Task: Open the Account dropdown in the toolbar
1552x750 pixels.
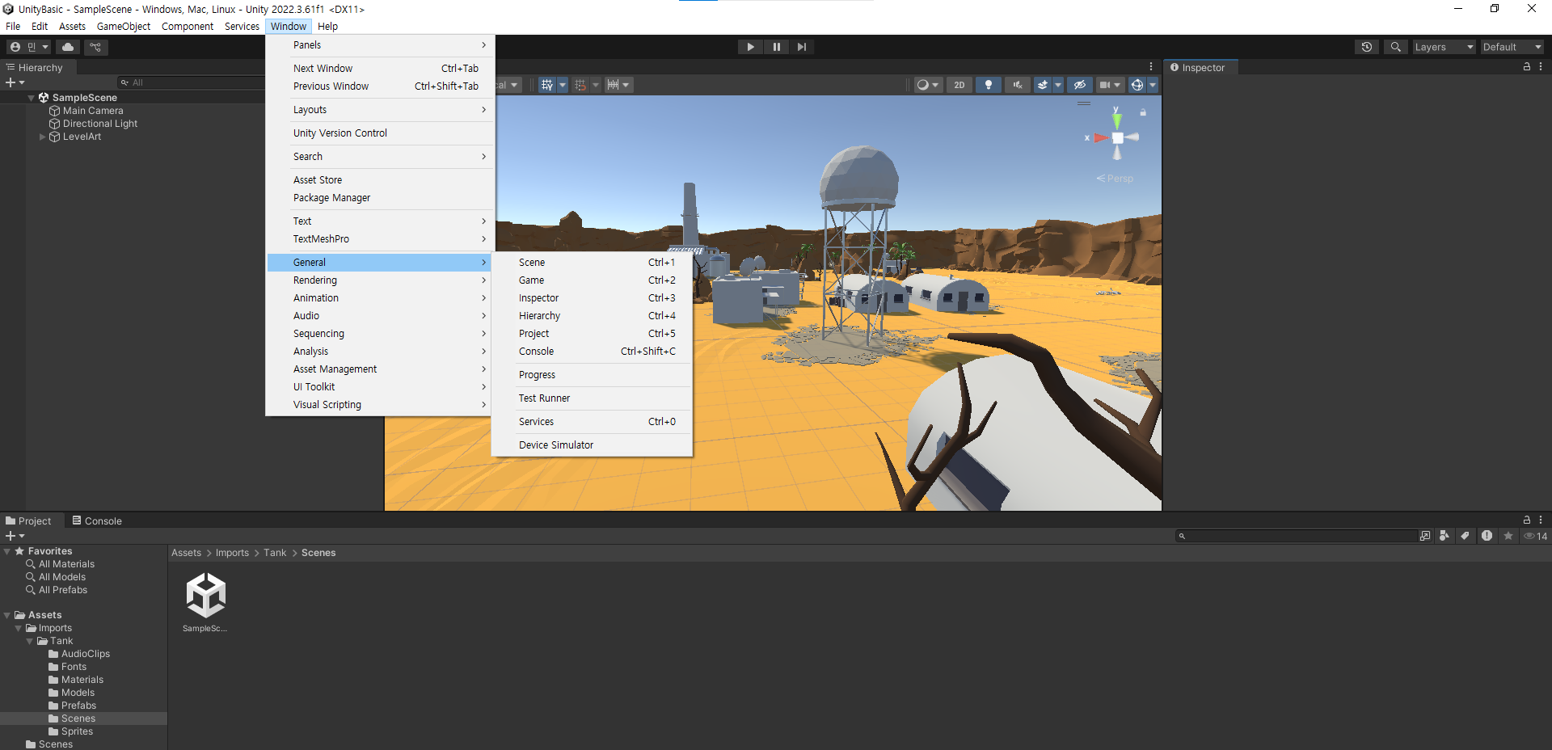Action: (29, 47)
